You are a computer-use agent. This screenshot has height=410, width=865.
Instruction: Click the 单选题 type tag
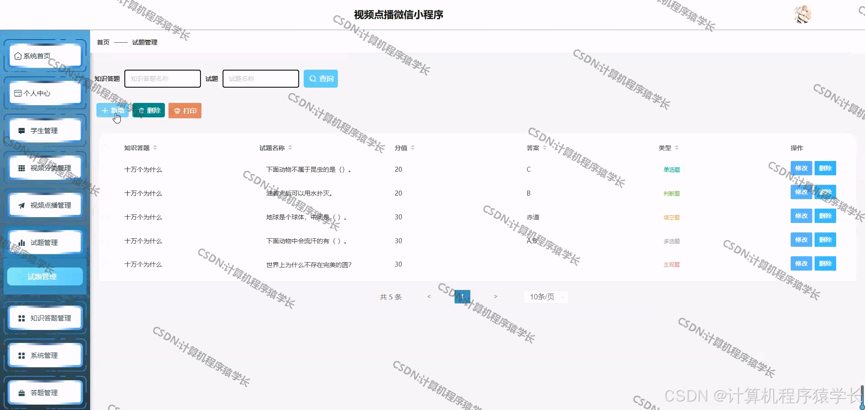click(672, 170)
